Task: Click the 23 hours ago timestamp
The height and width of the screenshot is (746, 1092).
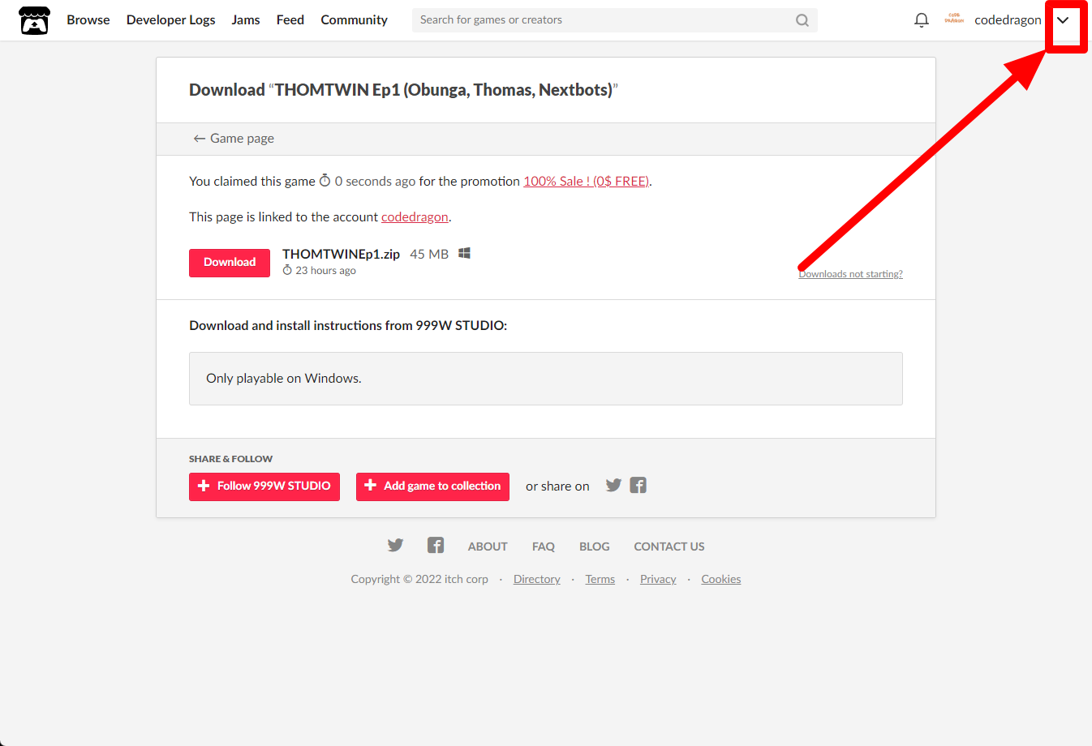Action: coord(319,271)
